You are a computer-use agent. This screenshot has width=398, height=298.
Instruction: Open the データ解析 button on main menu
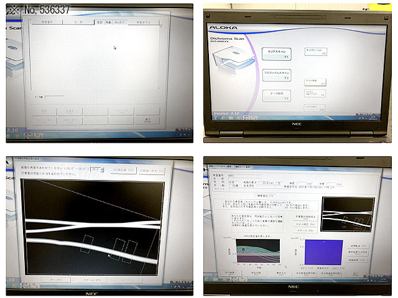[x=277, y=96]
